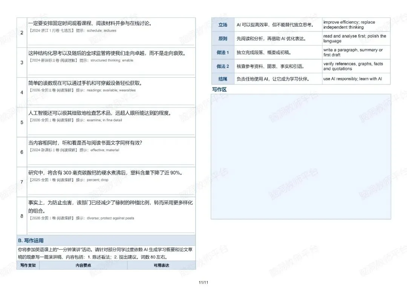Click the text 先阅读和分析，再借助 AI 优化表达

coord(271,39)
